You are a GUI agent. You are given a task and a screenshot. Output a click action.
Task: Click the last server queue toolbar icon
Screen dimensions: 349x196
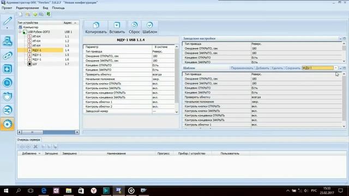pyautogui.click(x=55, y=146)
